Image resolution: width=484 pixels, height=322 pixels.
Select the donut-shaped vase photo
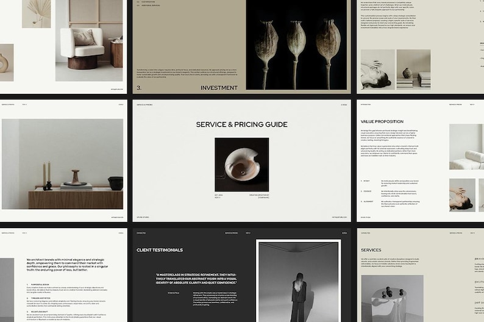point(7,63)
